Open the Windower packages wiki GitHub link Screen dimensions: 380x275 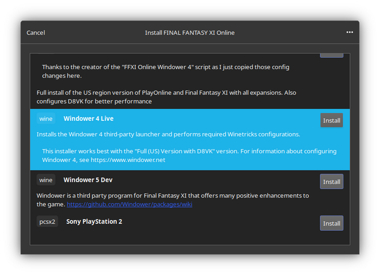(129, 204)
